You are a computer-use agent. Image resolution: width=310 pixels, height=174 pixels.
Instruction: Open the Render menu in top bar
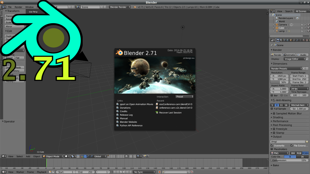pos(18,7)
